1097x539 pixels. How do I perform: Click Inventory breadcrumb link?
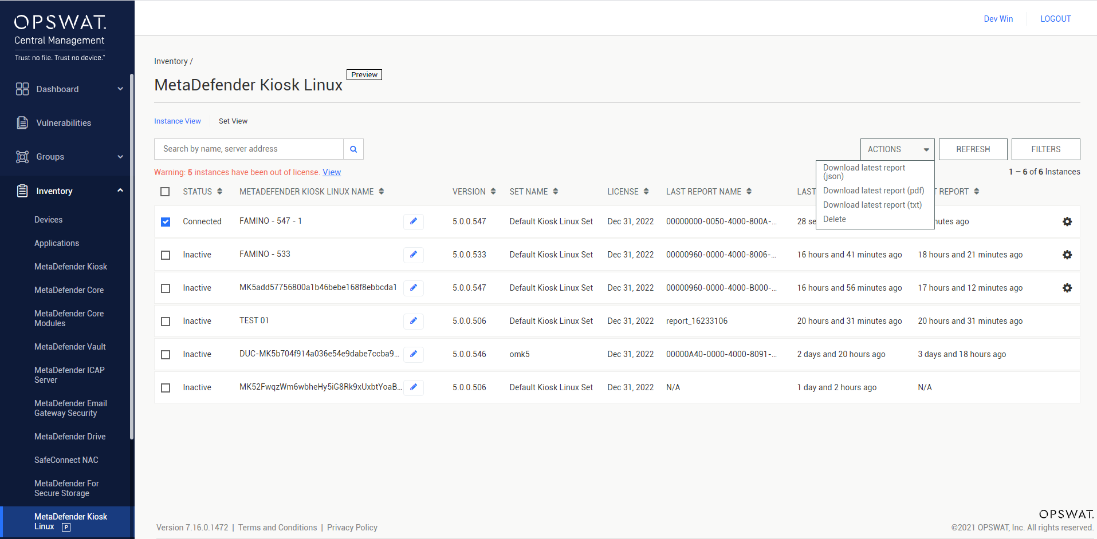[171, 61]
